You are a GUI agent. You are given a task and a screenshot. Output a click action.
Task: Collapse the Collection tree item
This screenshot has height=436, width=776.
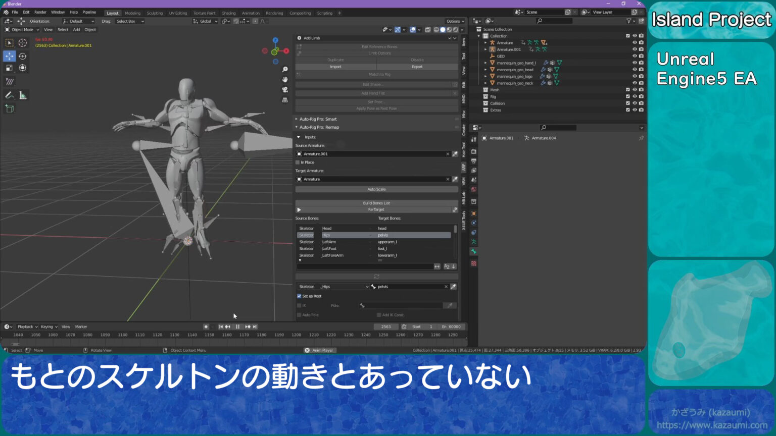tap(479, 36)
